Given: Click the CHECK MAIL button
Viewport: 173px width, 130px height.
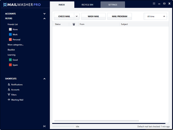Looking at the screenshot, I should 64,16.
